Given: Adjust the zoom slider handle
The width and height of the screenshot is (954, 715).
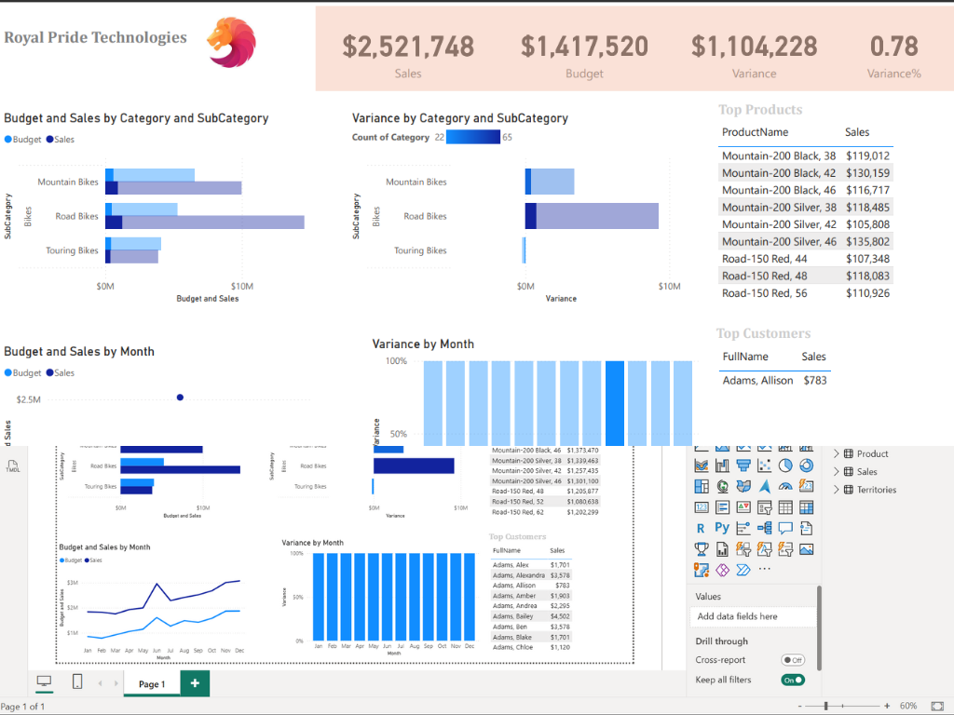Looking at the screenshot, I should pos(825,706).
